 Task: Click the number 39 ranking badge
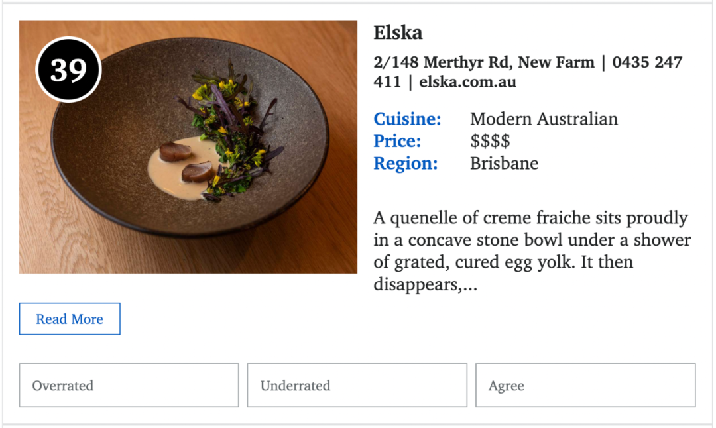(x=68, y=70)
